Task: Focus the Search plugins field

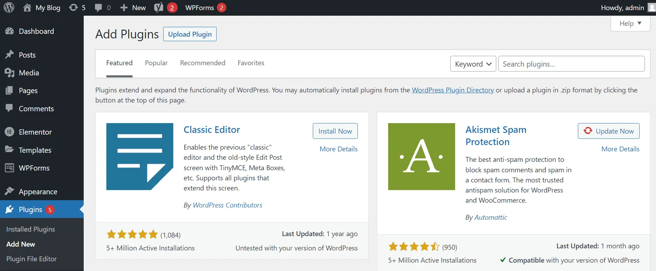Action: pos(571,64)
